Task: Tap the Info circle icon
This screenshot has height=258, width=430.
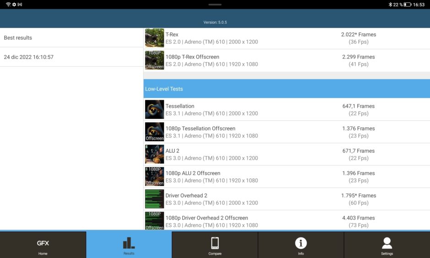Action: [301, 243]
